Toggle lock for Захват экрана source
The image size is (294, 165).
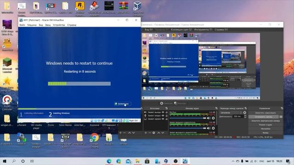[x=166, y=119]
